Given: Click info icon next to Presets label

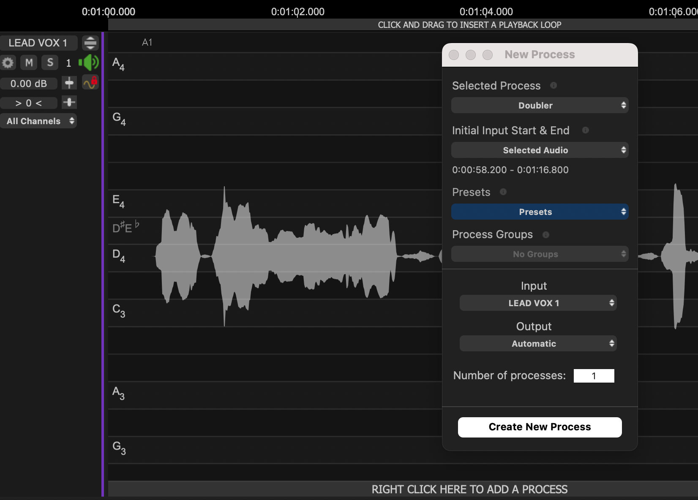Looking at the screenshot, I should pyautogui.click(x=503, y=192).
